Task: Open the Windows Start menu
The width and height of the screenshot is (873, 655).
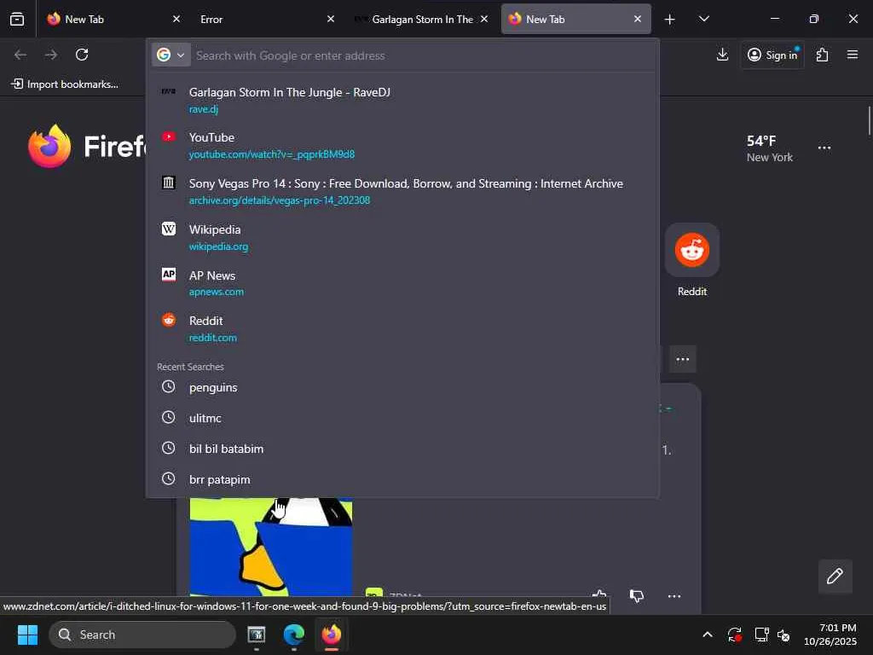Action: pos(27,635)
